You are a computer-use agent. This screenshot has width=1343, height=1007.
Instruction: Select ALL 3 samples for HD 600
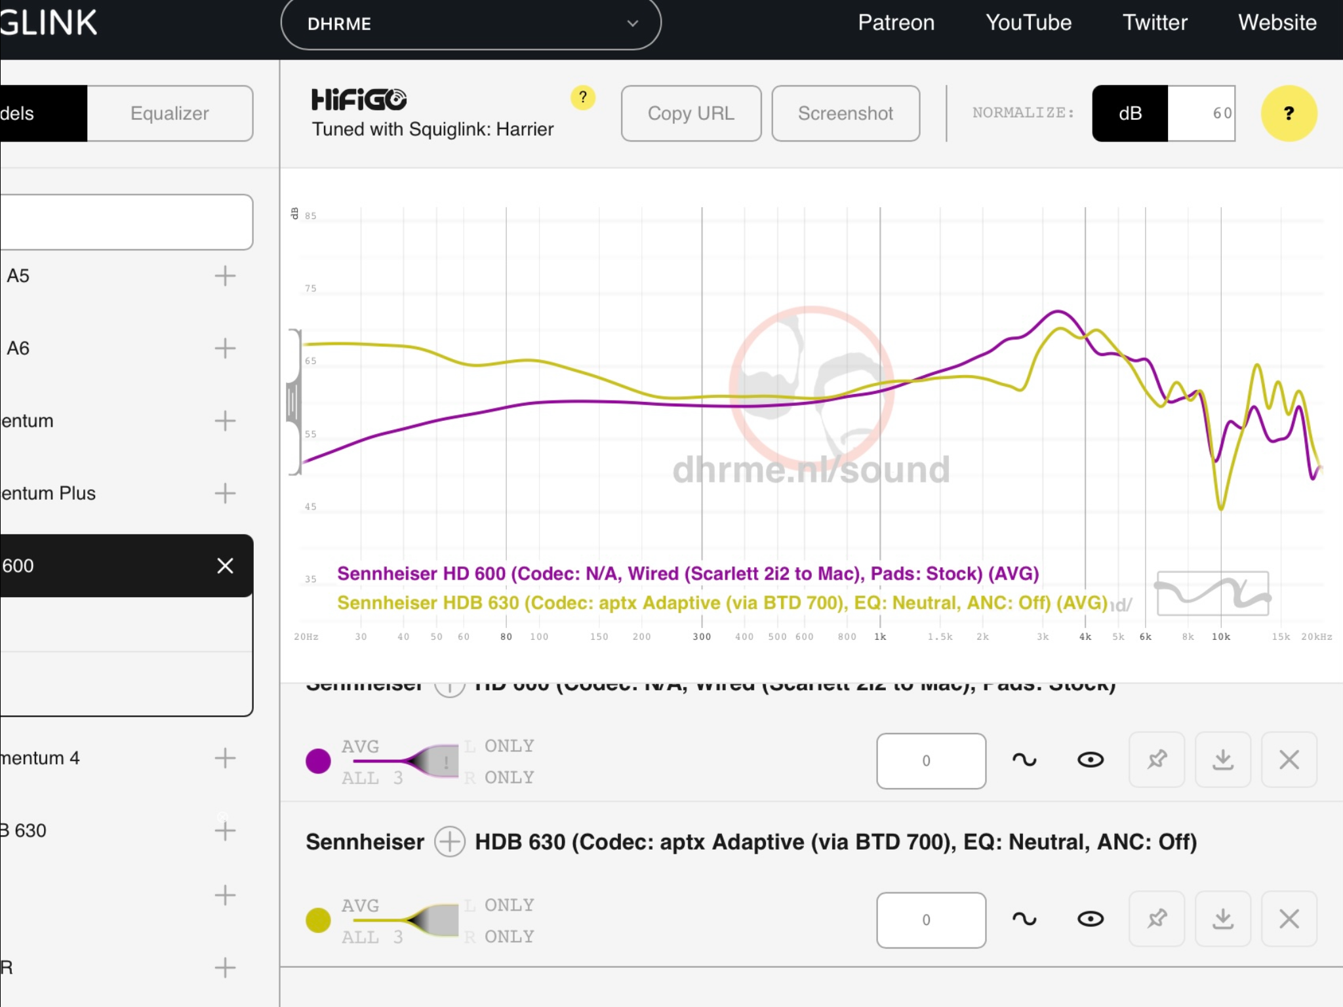pyautogui.click(x=372, y=778)
